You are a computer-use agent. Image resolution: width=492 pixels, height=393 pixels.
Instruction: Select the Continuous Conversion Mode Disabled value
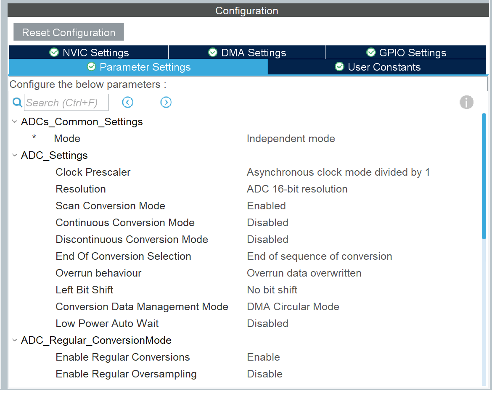click(x=267, y=223)
